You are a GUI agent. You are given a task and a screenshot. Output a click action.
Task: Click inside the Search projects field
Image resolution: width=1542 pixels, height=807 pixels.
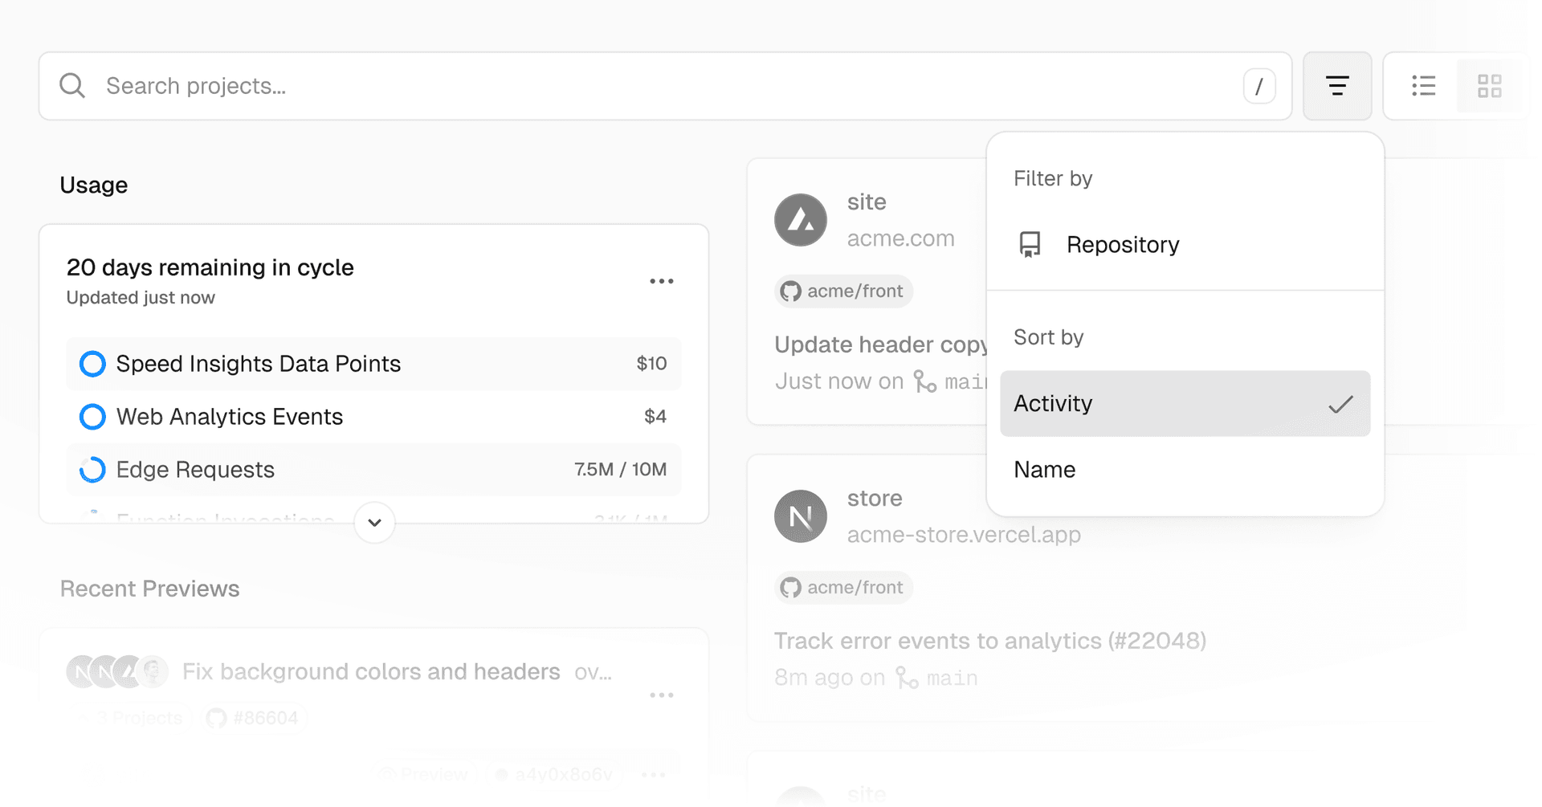[642, 86]
